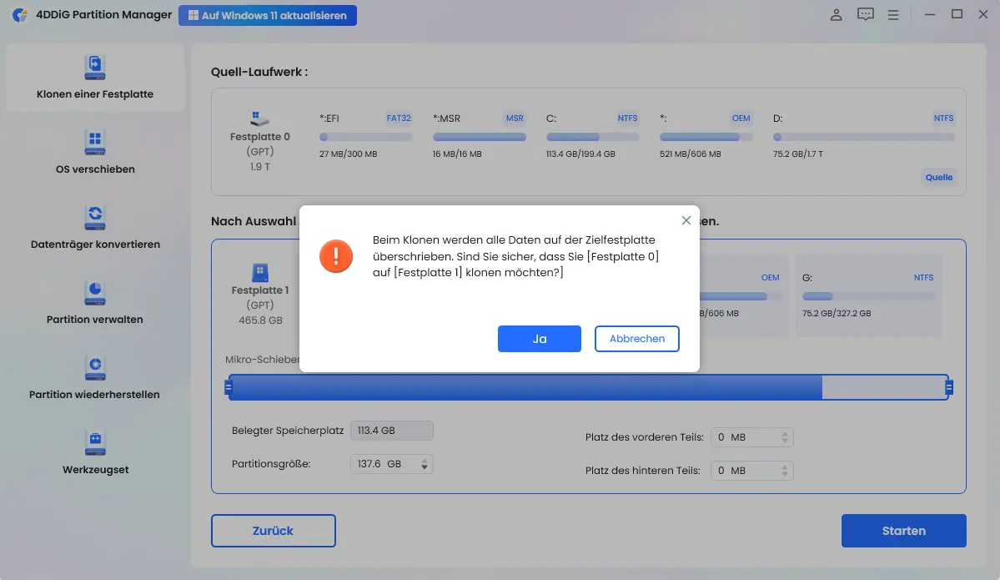Viewport: 1000px width, 580px height.
Task: Select the *:EFI source partition
Action: (365, 135)
